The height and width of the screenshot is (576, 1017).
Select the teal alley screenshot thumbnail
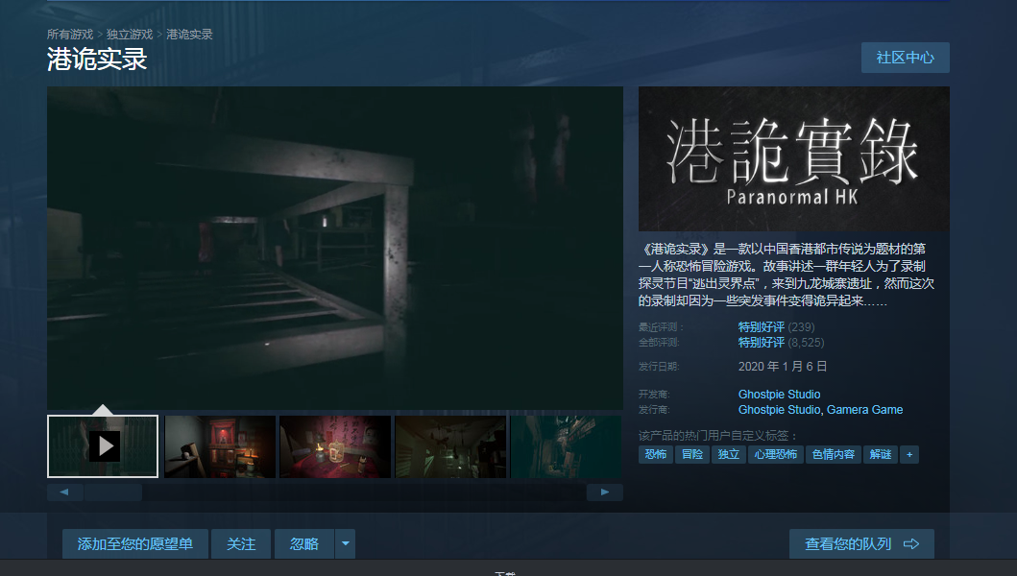pyautogui.click(x=567, y=446)
